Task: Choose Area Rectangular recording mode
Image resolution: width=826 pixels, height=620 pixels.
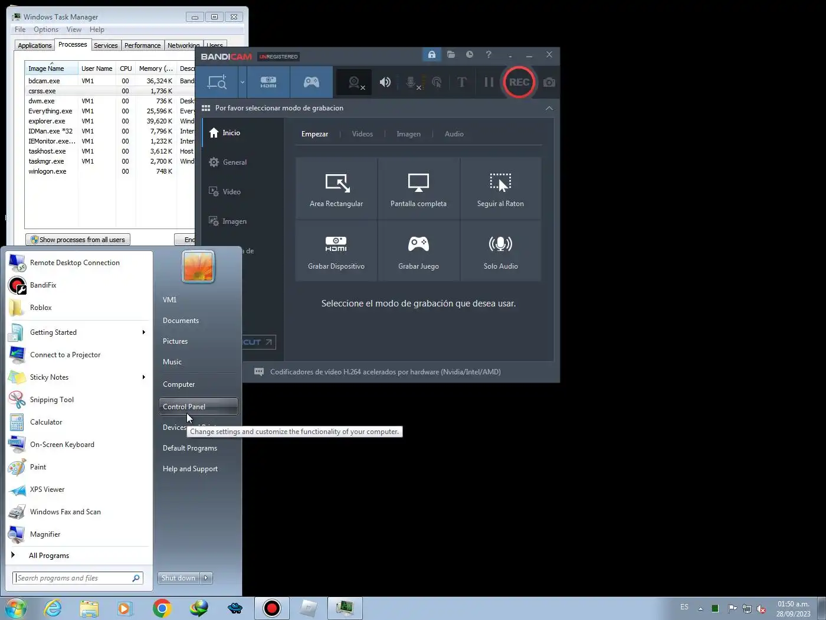Action: [x=336, y=188]
